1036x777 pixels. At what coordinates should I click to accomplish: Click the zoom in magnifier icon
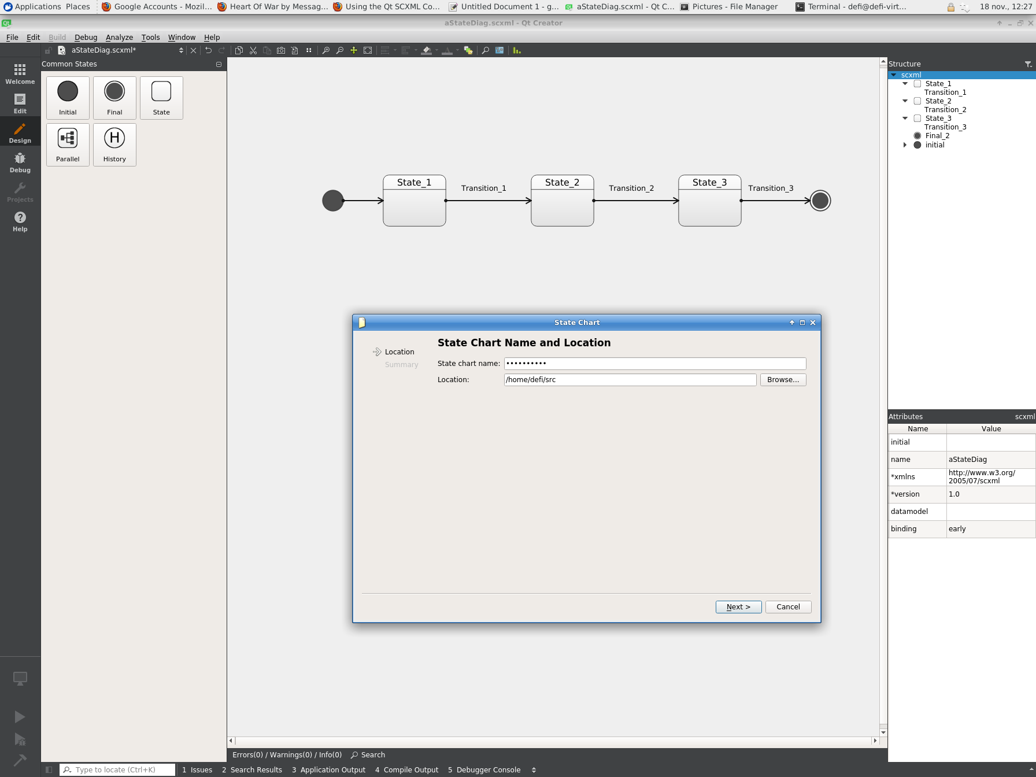(326, 50)
